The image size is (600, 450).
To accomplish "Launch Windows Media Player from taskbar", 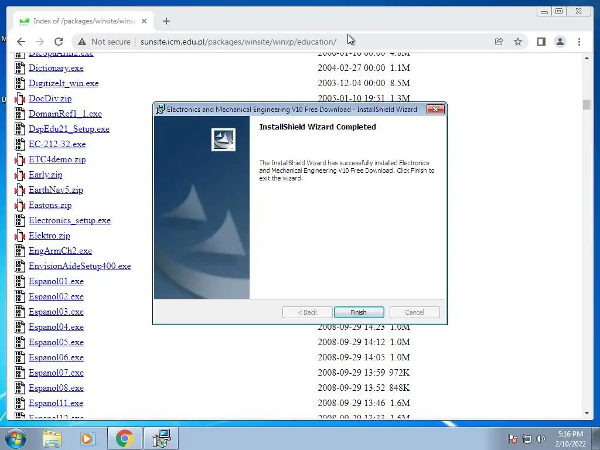I will tap(87, 438).
